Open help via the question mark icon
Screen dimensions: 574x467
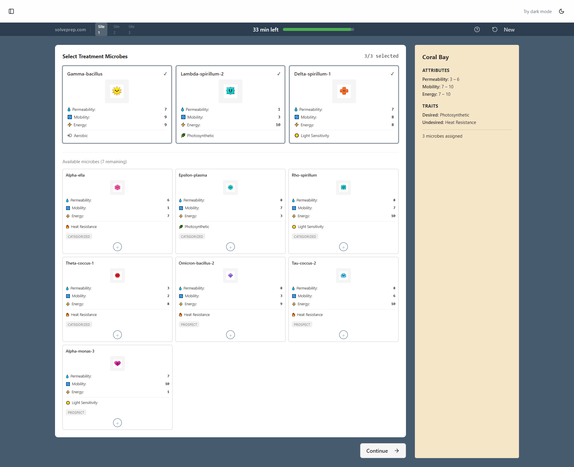(477, 29)
